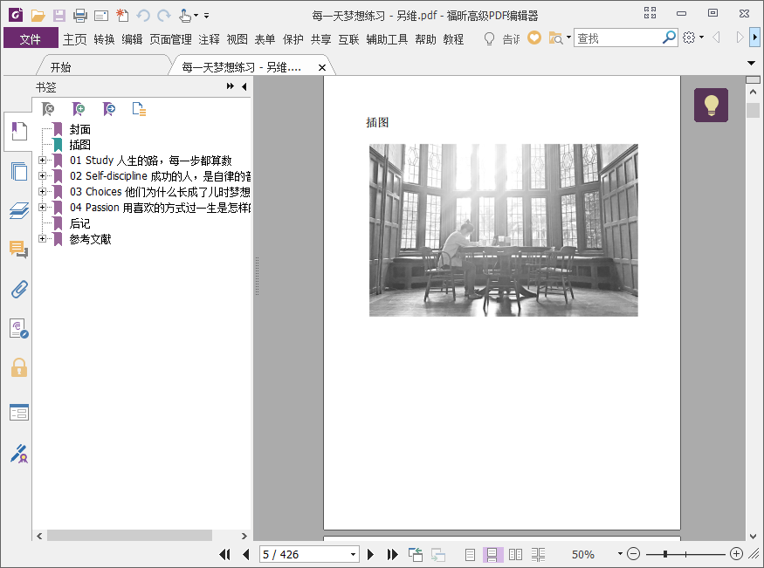Jump to the last page
764x568 pixels.
392,554
